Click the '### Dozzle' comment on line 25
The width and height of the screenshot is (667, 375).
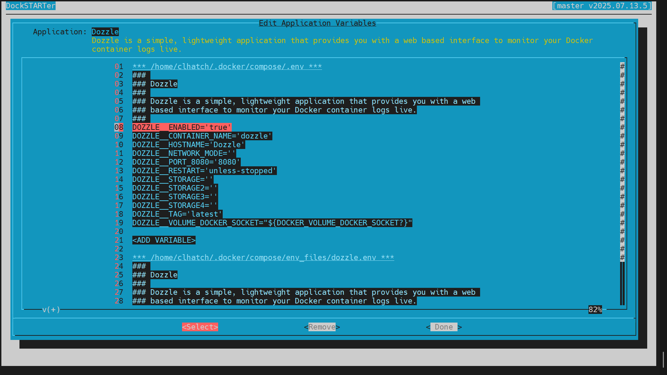tap(155, 275)
